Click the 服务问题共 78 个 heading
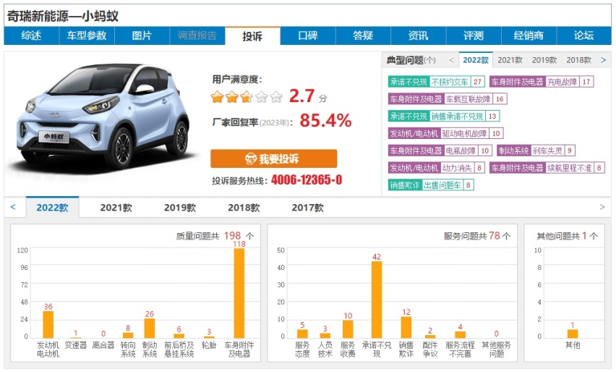This screenshot has width=616, height=372. (477, 236)
